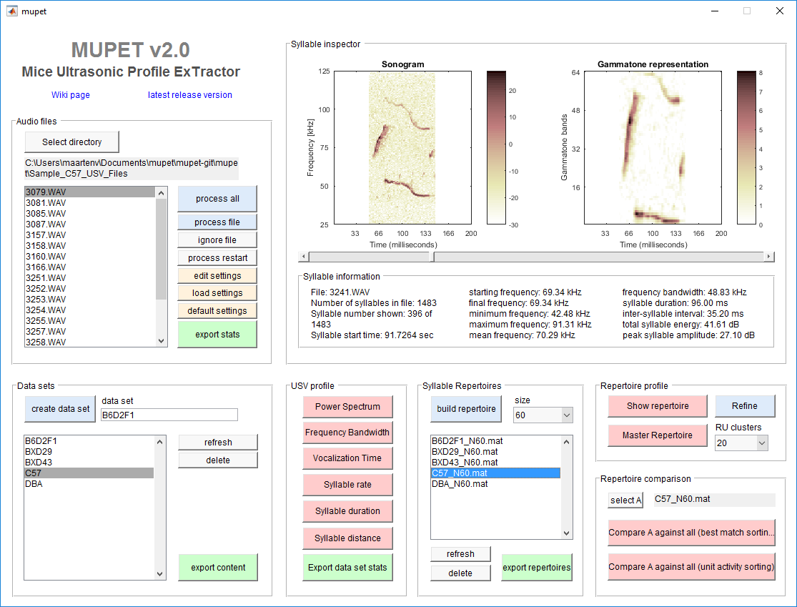Select BXD43_N60.mat repertoire
The width and height of the screenshot is (797, 607).
click(495, 462)
